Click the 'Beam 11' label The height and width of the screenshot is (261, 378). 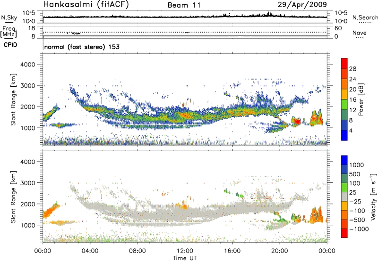pyautogui.click(x=184, y=5)
